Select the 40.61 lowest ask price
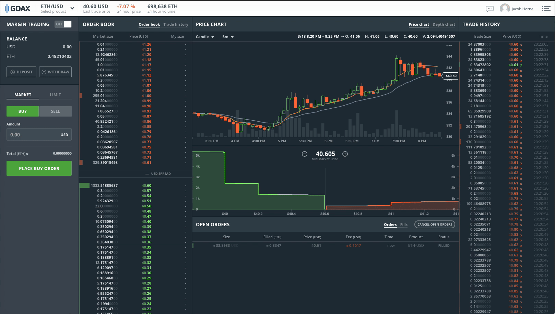The image size is (555, 314). [x=146, y=162]
